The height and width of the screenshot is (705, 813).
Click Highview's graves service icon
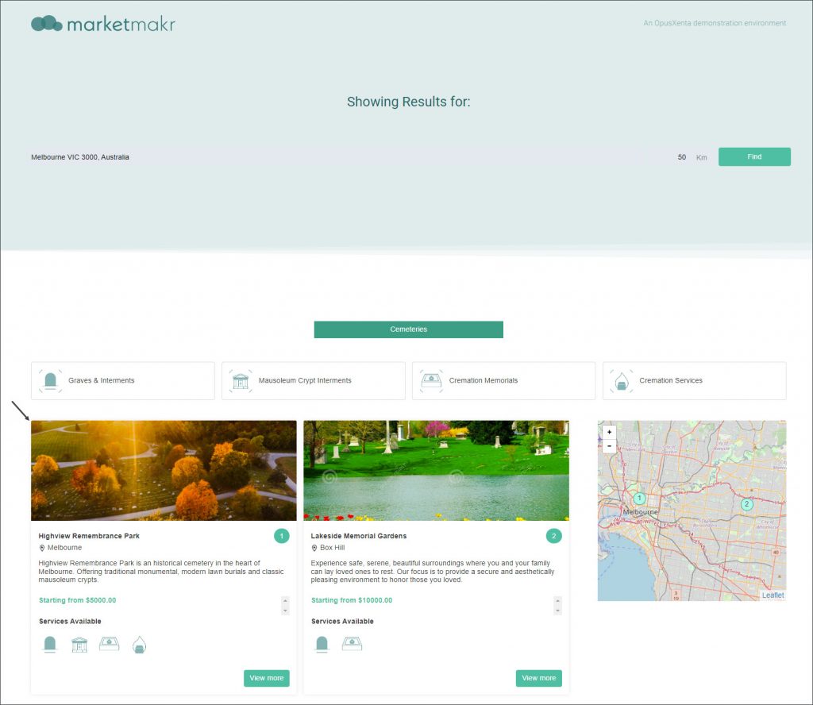50,645
